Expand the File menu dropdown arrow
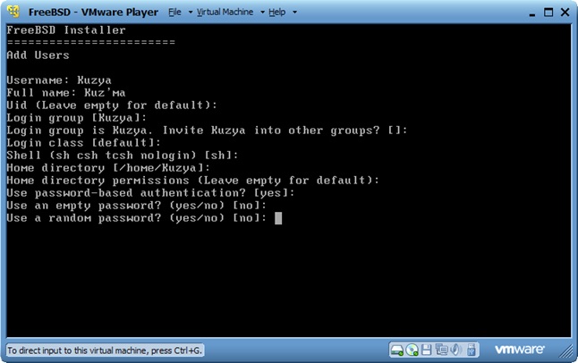Image resolution: width=578 pixels, height=363 pixels. [x=189, y=13]
